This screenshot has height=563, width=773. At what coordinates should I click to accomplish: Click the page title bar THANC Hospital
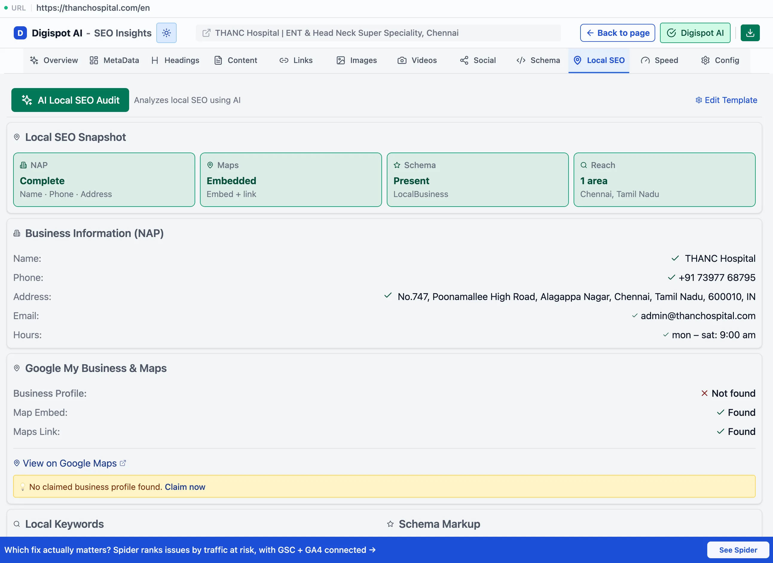[x=378, y=33]
